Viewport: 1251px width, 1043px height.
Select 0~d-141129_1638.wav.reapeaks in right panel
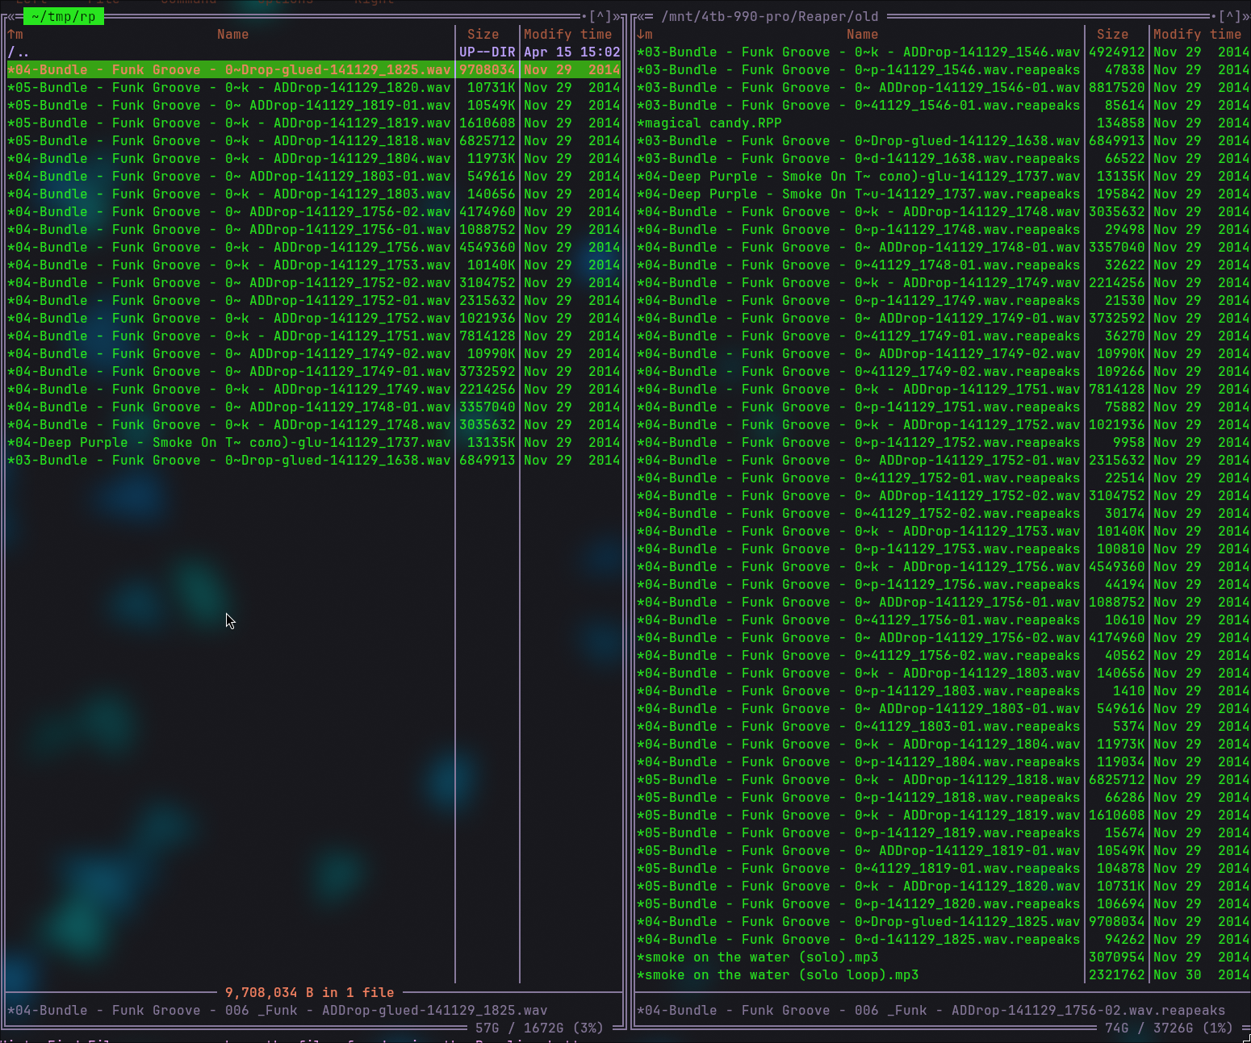(943, 158)
